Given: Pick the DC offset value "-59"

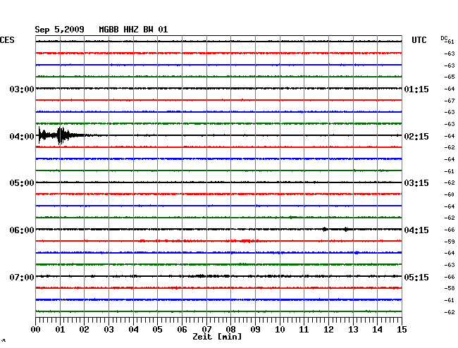Looking at the screenshot, I should point(450,242).
